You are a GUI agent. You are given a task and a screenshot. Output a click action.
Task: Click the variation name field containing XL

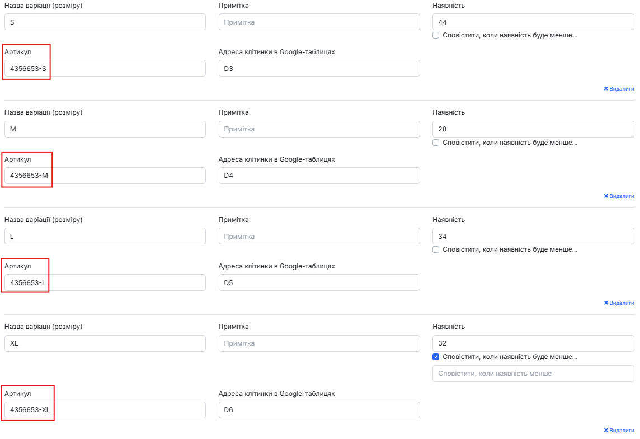pyautogui.click(x=105, y=343)
